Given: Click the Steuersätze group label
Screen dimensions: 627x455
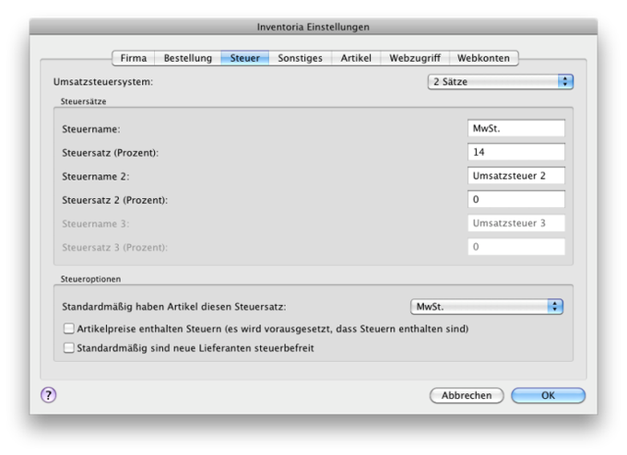Looking at the screenshot, I should (83, 101).
